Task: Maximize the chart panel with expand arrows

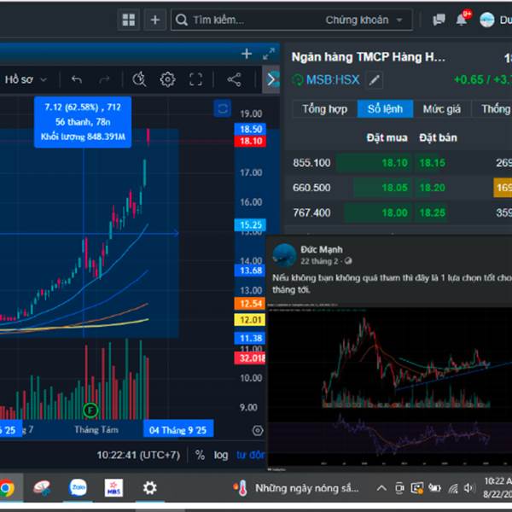Action: pyautogui.click(x=269, y=54)
